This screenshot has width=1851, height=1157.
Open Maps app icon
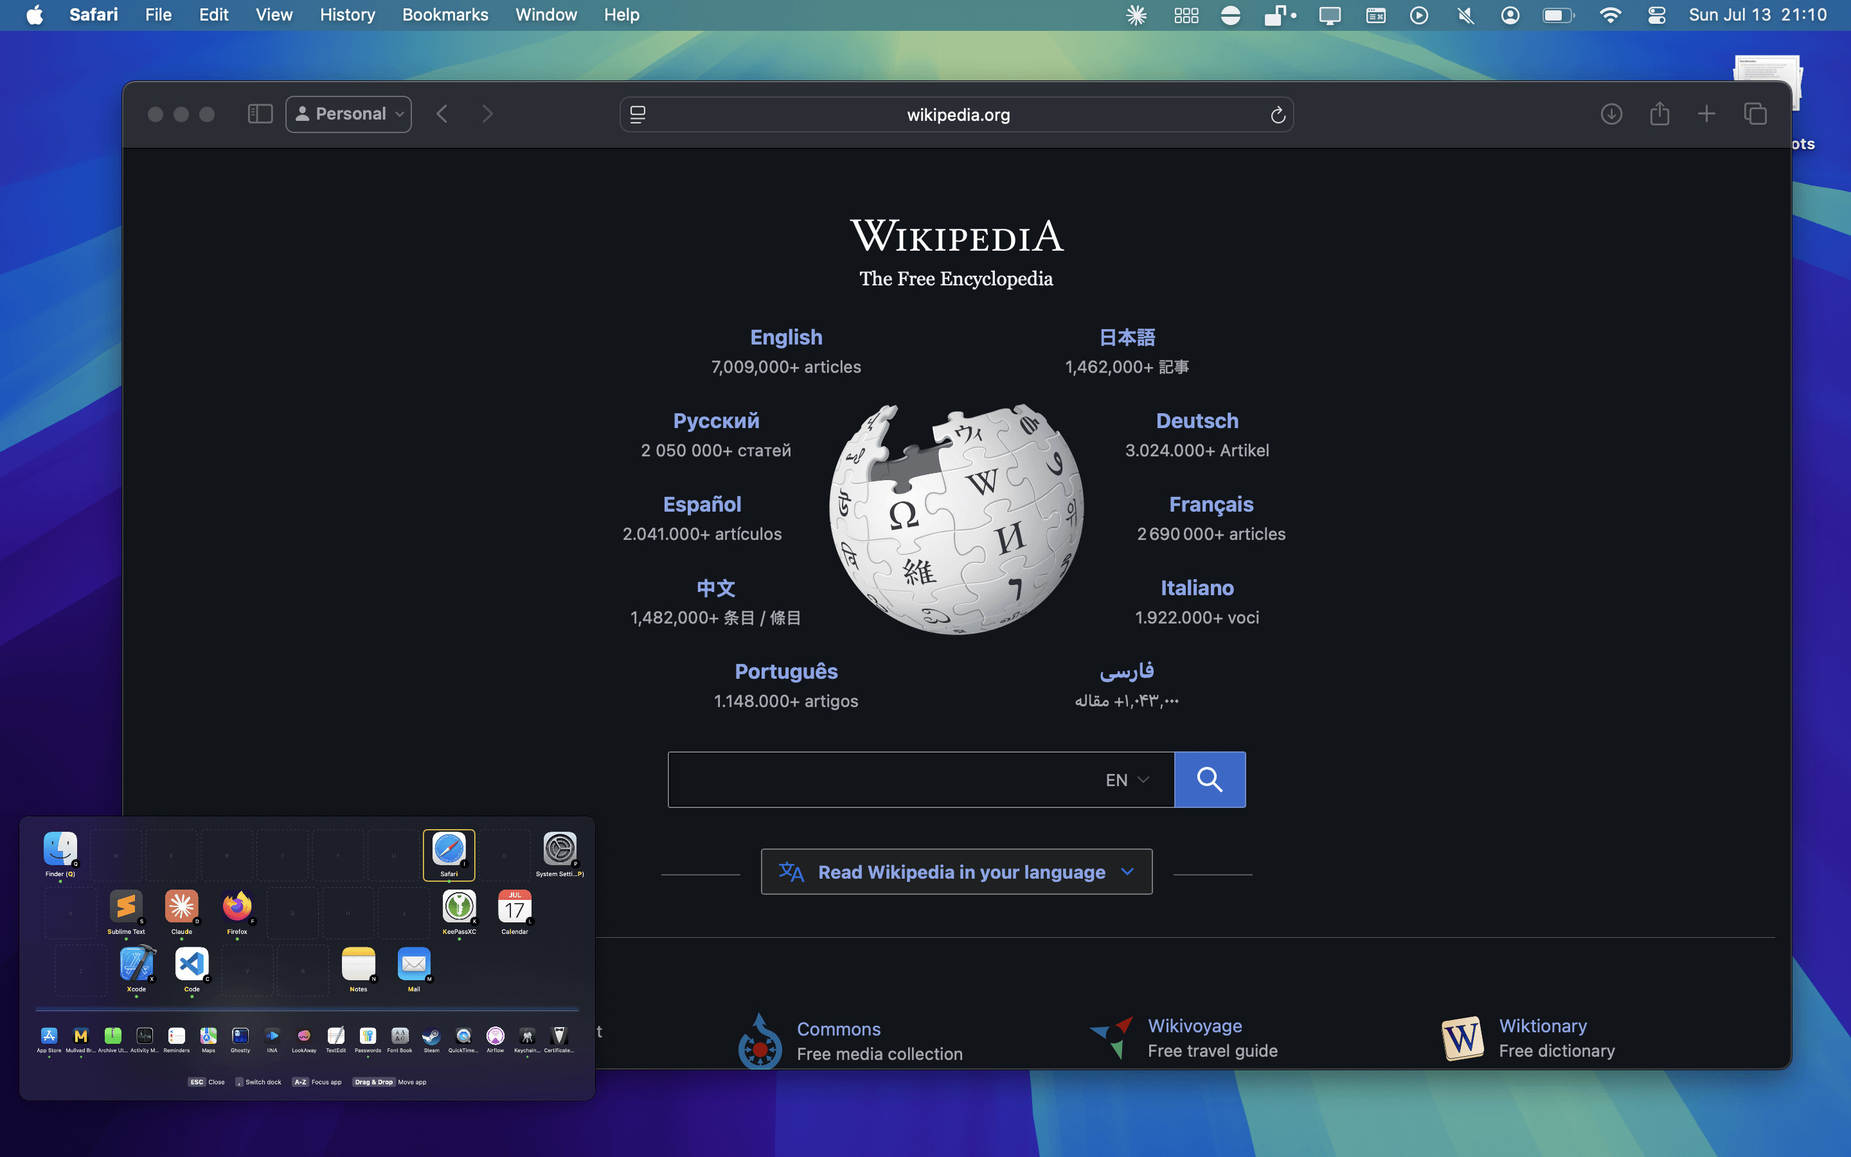click(208, 1036)
